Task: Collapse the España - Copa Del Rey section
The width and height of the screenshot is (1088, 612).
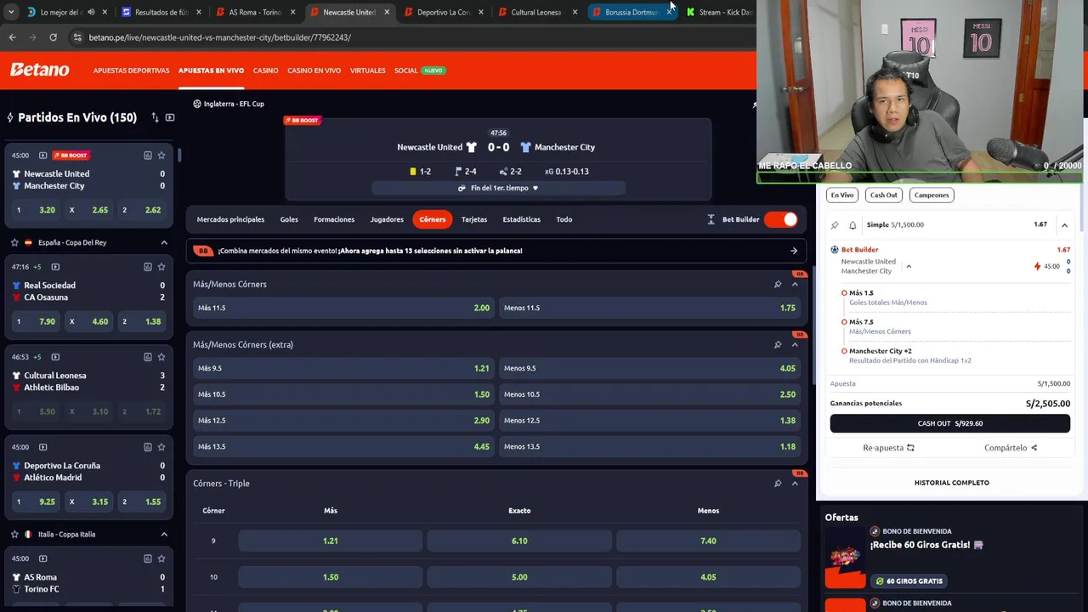Action: point(164,242)
